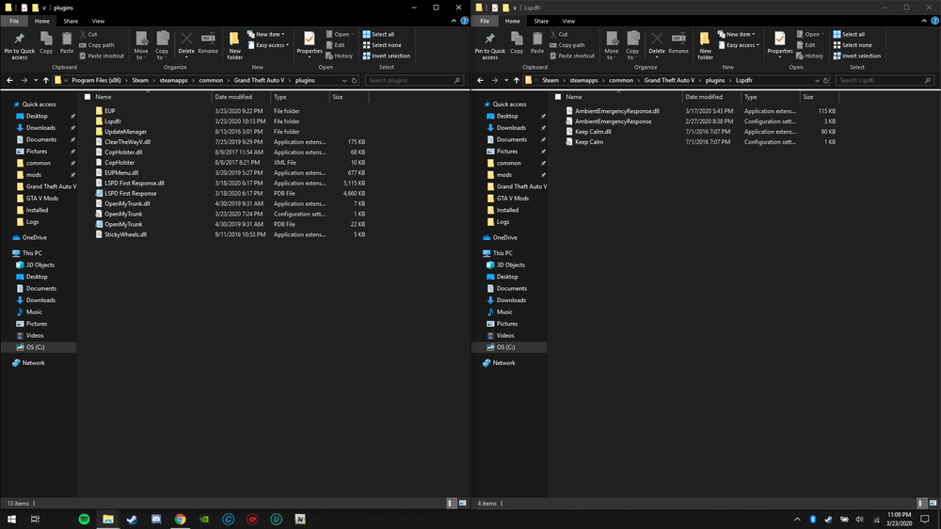Click Invert selection in Lspdfr window
Screen dimensions: 941x529
click(x=859, y=56)
